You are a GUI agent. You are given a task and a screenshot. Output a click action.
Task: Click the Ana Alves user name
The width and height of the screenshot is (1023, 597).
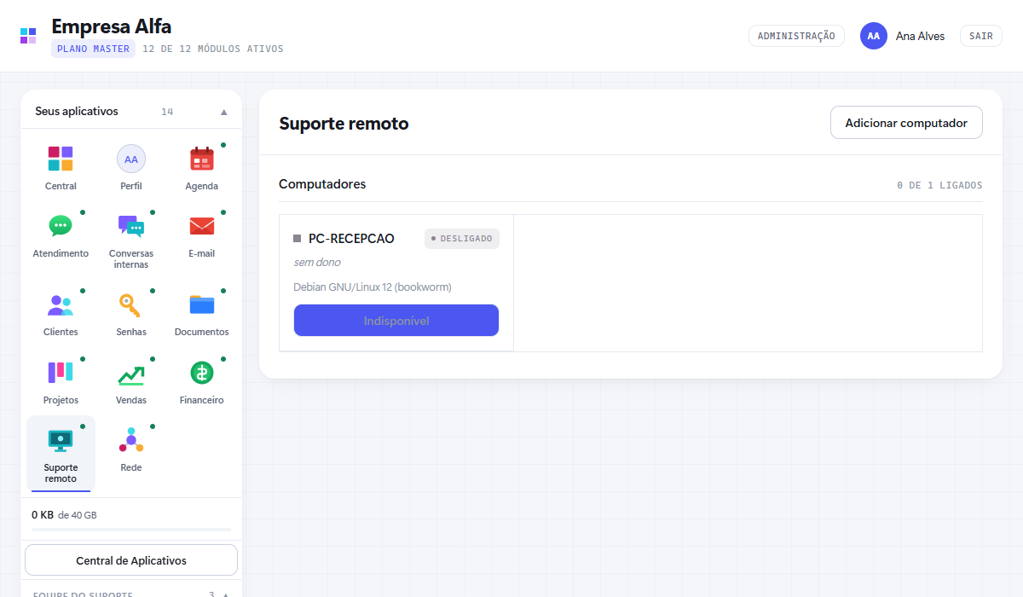point(920,36)
